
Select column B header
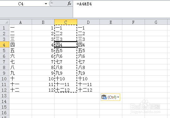(43, 22)
